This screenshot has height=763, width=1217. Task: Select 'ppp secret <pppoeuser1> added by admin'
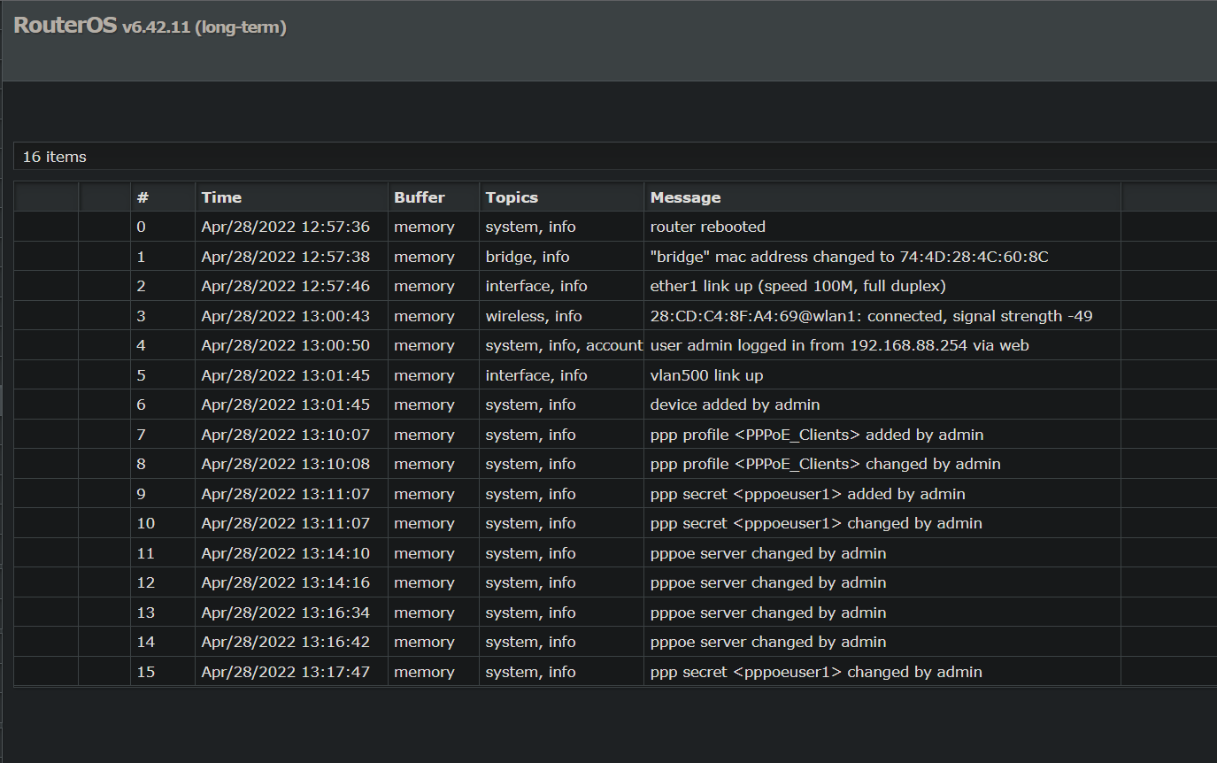808,494
